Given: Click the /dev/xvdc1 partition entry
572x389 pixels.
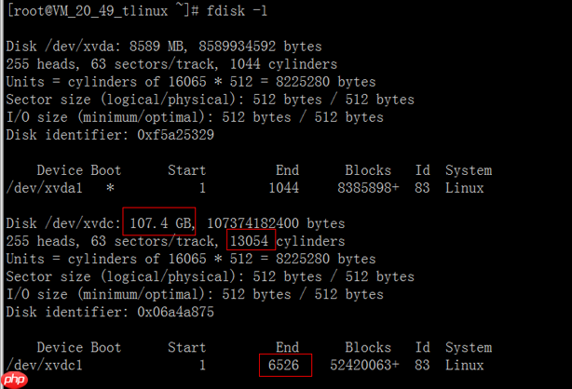Looking at the screenshot, I should (44, 366).
